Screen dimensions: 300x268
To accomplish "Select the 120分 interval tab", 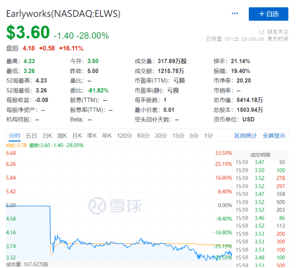I will point(124,136).
